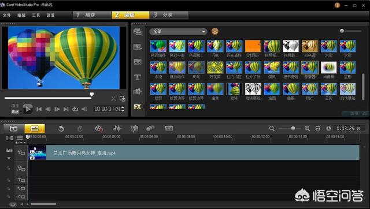Select the mp4 video clip on the timeline

[x=194, y=152]
